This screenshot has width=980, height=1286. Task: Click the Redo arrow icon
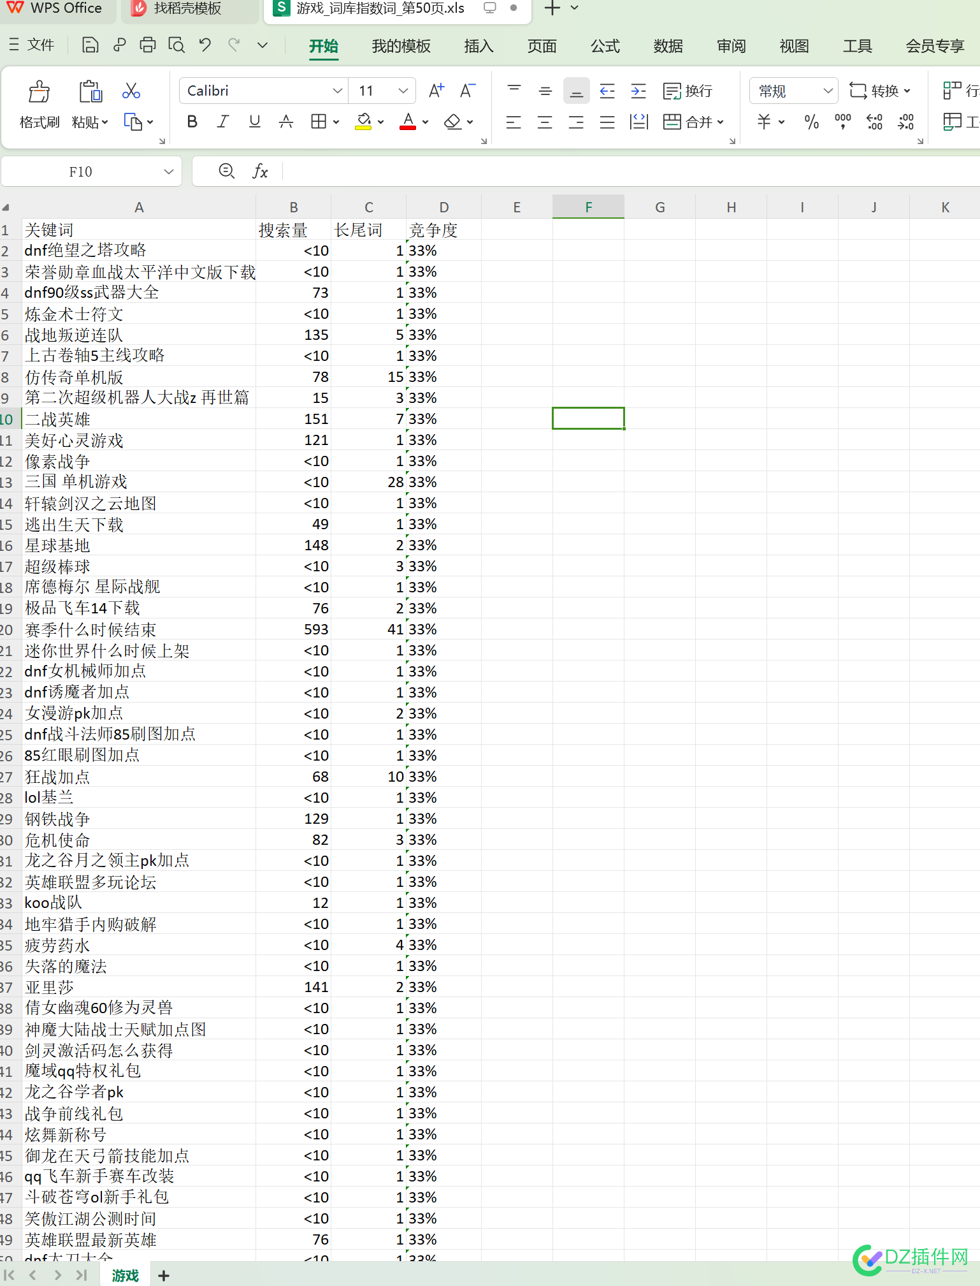(234, 45)
